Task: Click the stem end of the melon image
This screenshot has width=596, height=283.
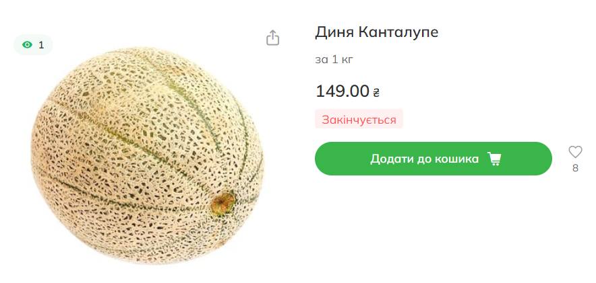Action: (224, 204)
